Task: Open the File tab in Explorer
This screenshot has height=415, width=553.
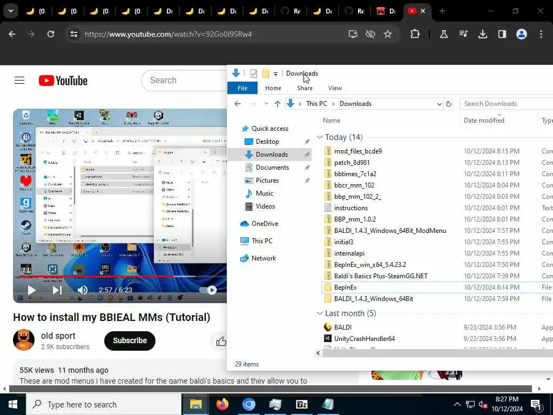Action: (x=242, y=88)
